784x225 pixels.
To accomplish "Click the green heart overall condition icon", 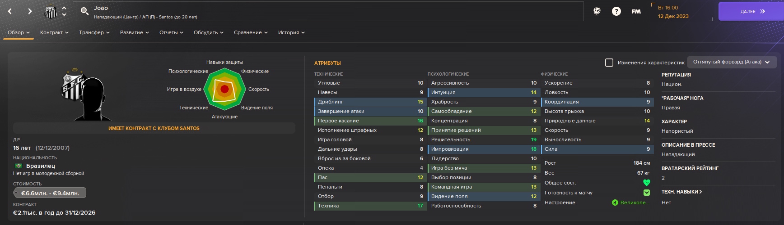I will tap(646, 183).
